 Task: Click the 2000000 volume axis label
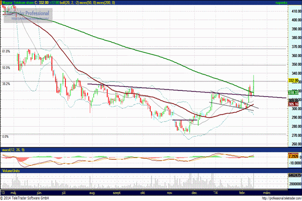(295, 184)
